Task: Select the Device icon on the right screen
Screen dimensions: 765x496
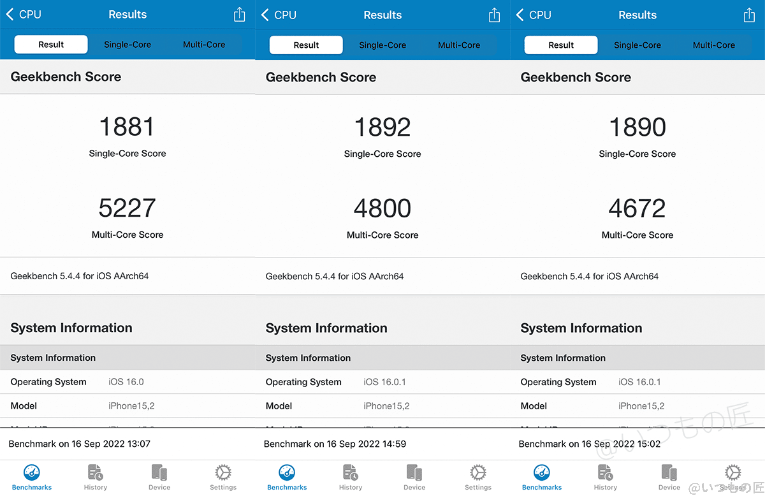Action: (669, 476)
